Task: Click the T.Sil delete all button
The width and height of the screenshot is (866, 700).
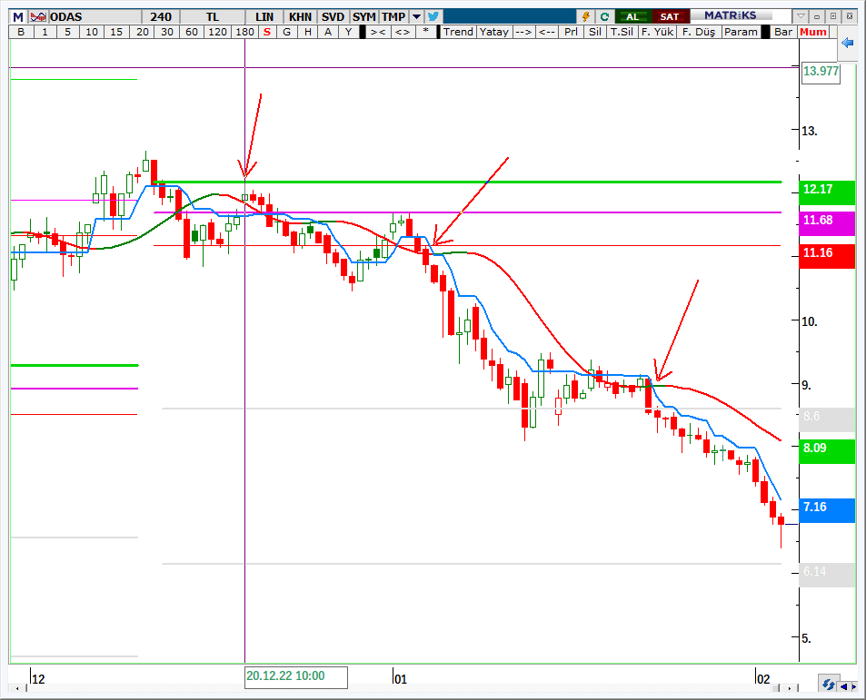Action: tap(622, 32)
